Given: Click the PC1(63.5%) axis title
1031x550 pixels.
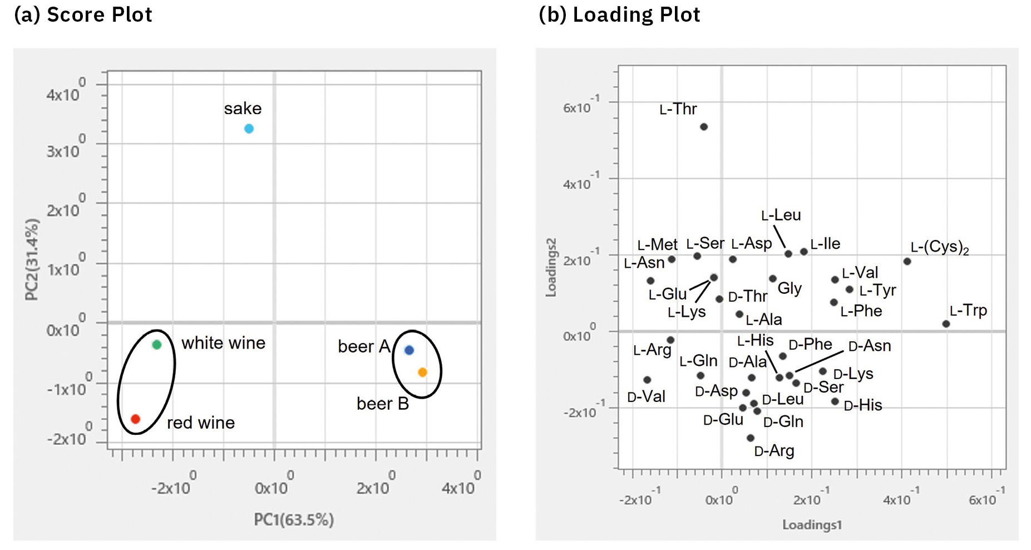Looking at the screenshot, I should (294, 519).
